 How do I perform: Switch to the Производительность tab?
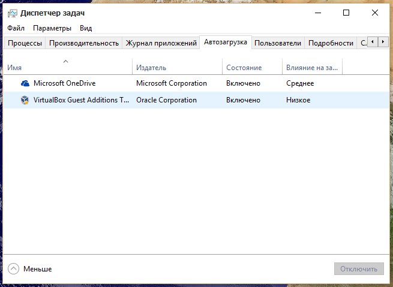click(84, 43)
